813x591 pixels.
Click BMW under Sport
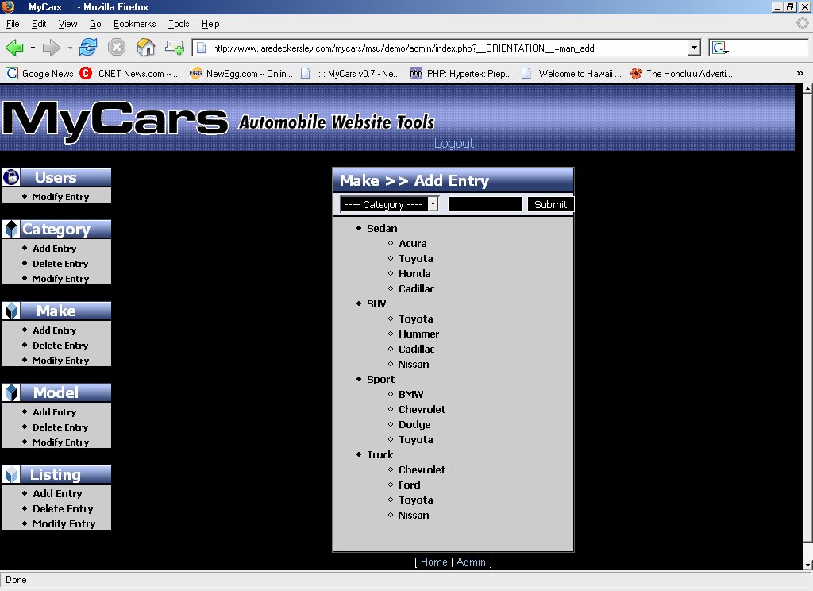(x=411, y=394)
